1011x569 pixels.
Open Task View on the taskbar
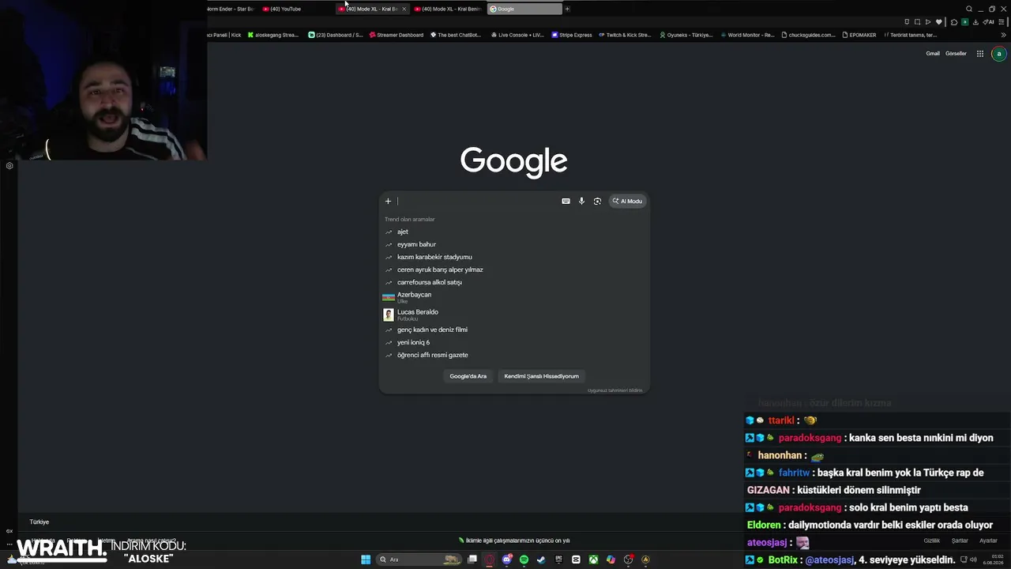coord(472,560)
